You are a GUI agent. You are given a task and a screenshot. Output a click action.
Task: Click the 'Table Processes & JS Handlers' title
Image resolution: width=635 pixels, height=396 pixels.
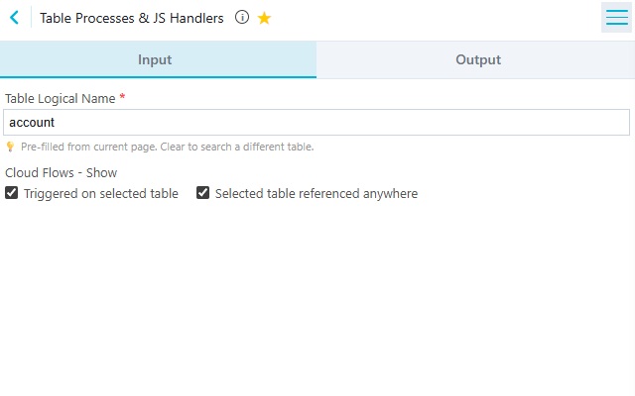coord(132,18)
